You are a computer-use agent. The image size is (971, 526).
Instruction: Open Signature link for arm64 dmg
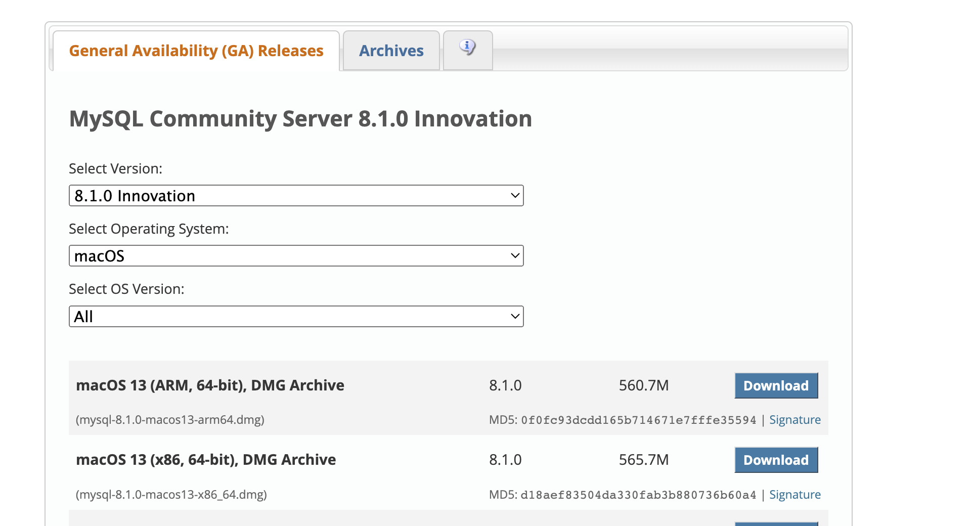click(x=795, y=420)
